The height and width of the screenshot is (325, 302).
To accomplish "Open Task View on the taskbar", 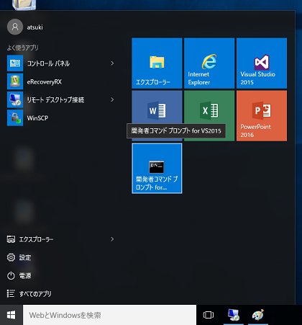I will 209,315.
